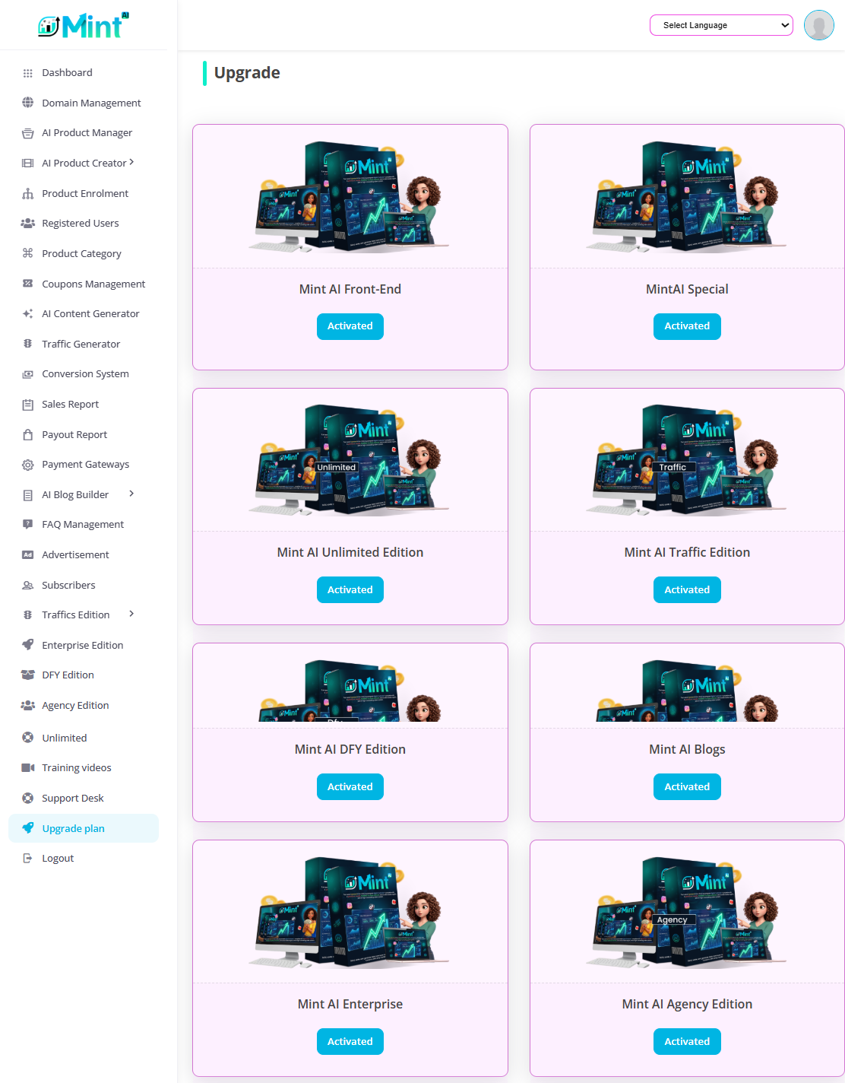Click the AI Content Generator sparkle icon
Image resolution: width=845 pixels, height=1083 pixels.
point(28,313)
